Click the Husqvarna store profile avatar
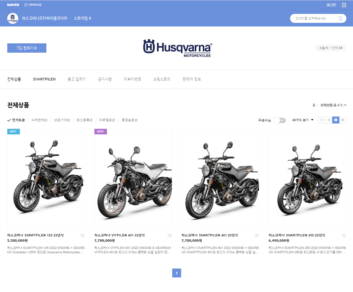 pyautogui.click(x=13, y=18)
